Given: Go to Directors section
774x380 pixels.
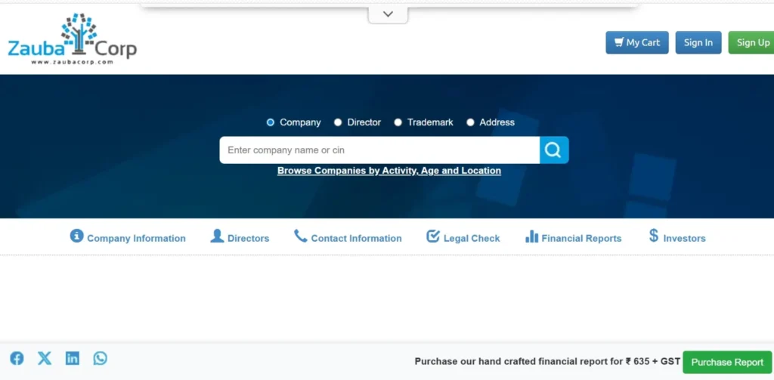Looking at the screenshot, I should tap(248, 239).
